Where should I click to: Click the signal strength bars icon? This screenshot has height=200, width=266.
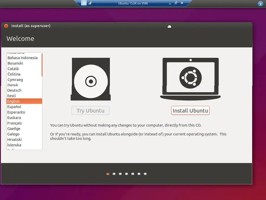[x=90, y=3]
